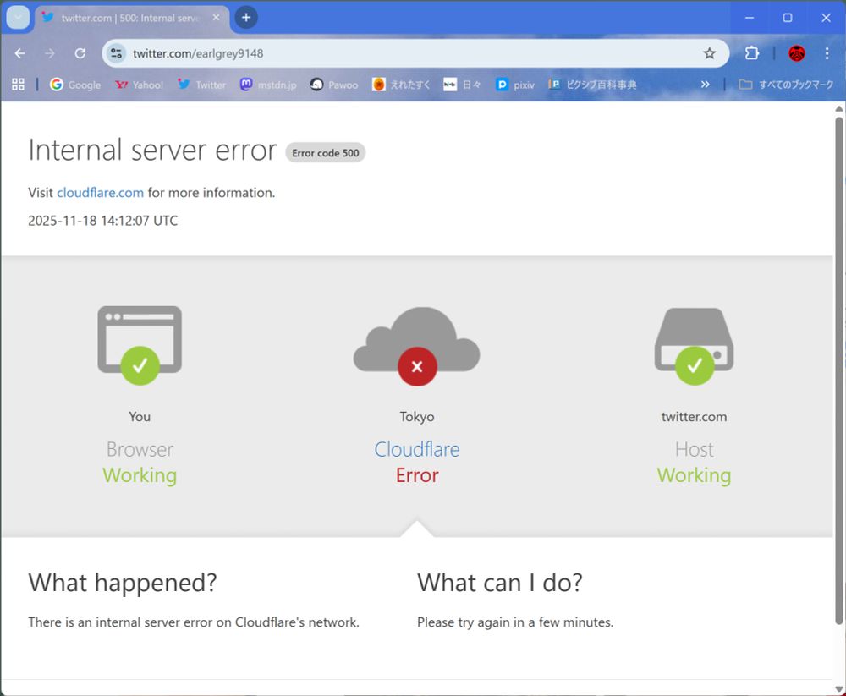Expand hidden bookmarks with double chevron
Viewport: 846px width, 696px height.
click(x=706, y=85)
